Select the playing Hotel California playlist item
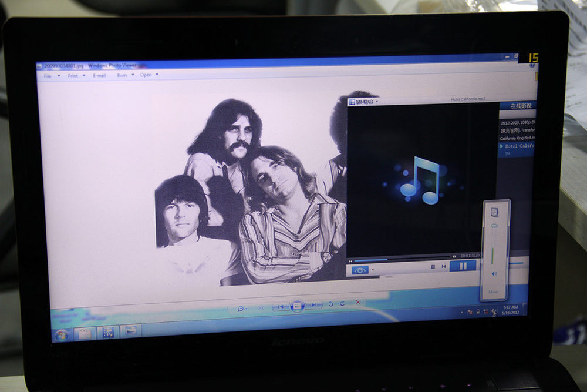The image size is (587, 392). pos(517,149)
